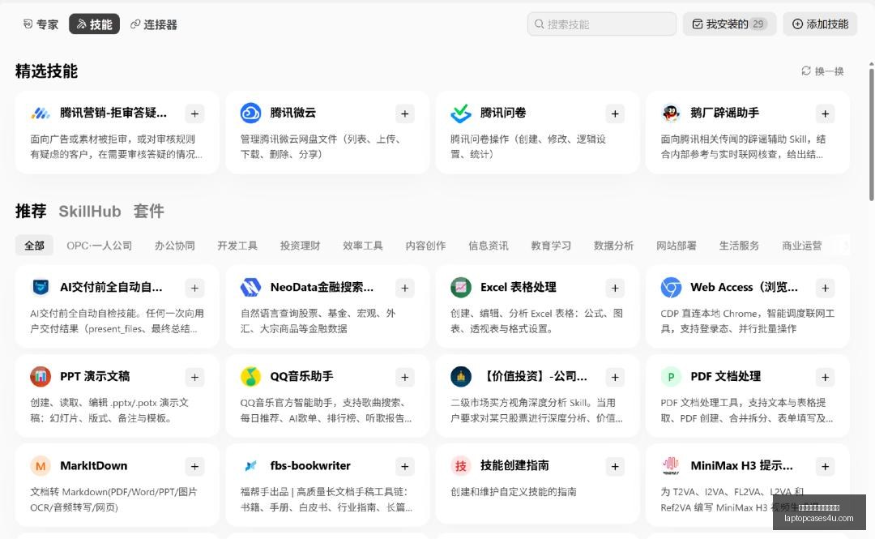Add the QQ音乐助手 skill via its plus button
The width and height of the screenshot is (875, 539).
click(404, 378)
